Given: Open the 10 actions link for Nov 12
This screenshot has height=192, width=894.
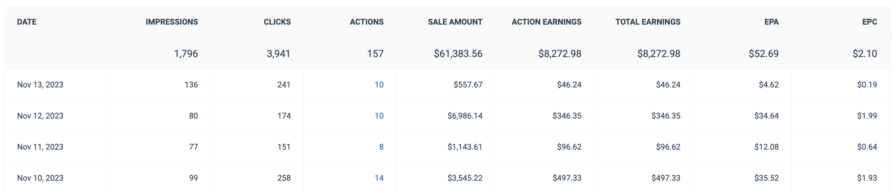Looking at the screenshot, I should (379, 116).
